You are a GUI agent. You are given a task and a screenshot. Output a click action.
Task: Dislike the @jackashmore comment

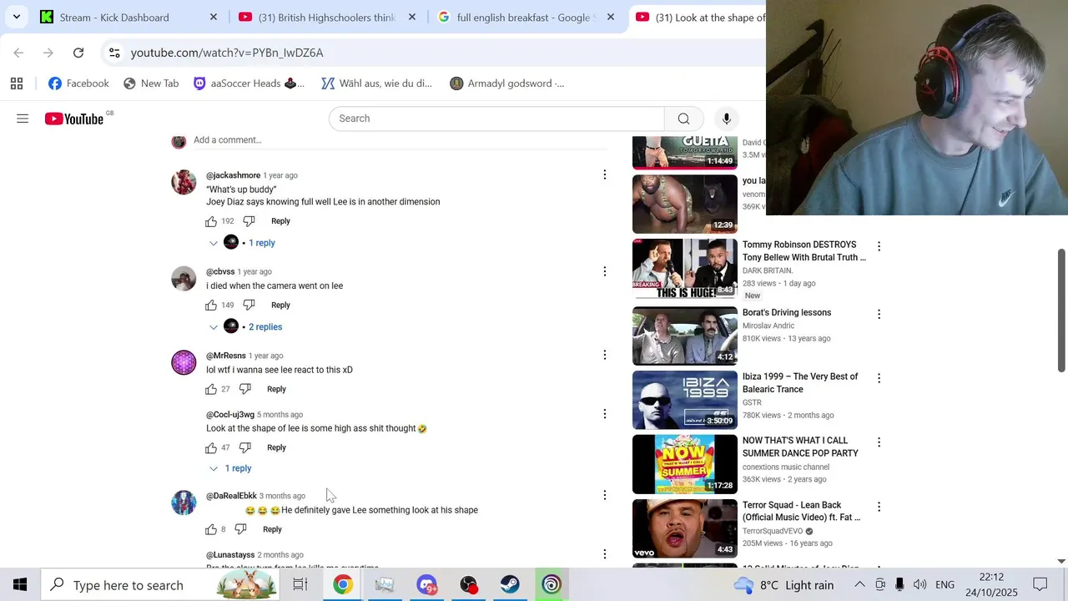(x=249, y=221)
